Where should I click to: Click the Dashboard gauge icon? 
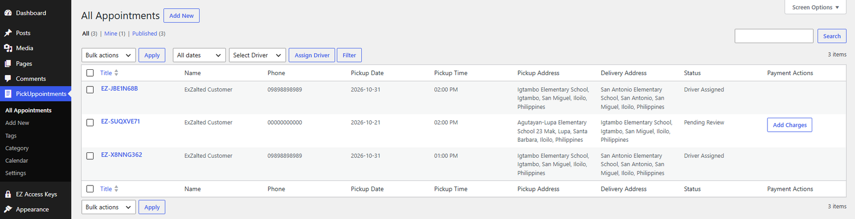point(8,13)
